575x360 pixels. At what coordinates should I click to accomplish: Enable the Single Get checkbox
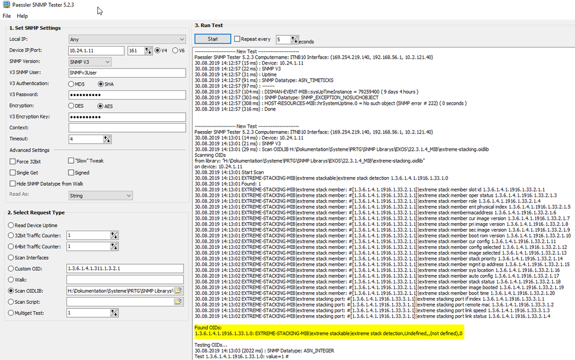point(13,173)
